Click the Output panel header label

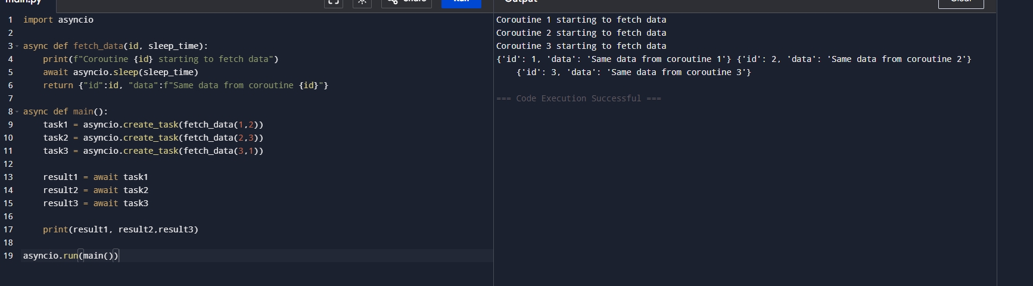click(x=521, y=2)
